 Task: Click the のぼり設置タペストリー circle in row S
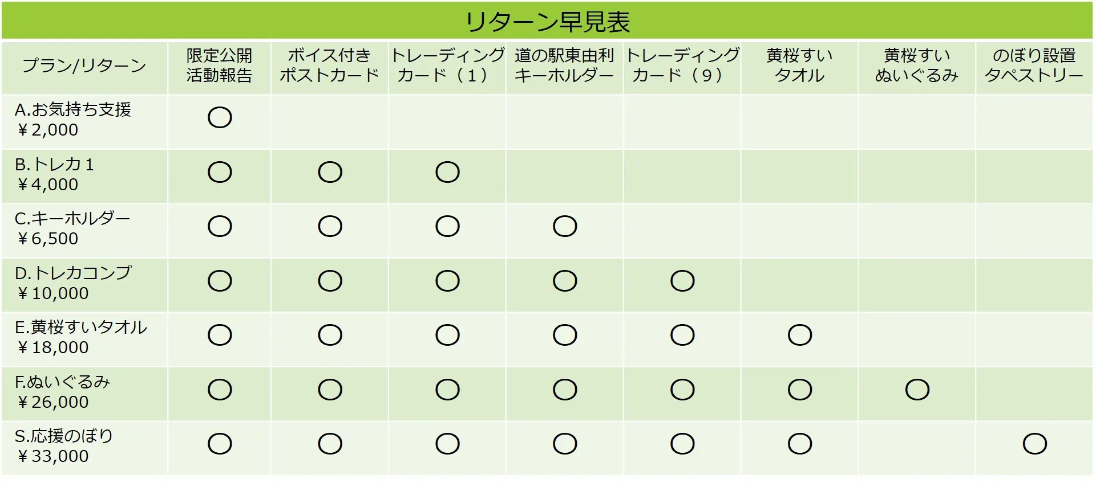[1034, 444]
